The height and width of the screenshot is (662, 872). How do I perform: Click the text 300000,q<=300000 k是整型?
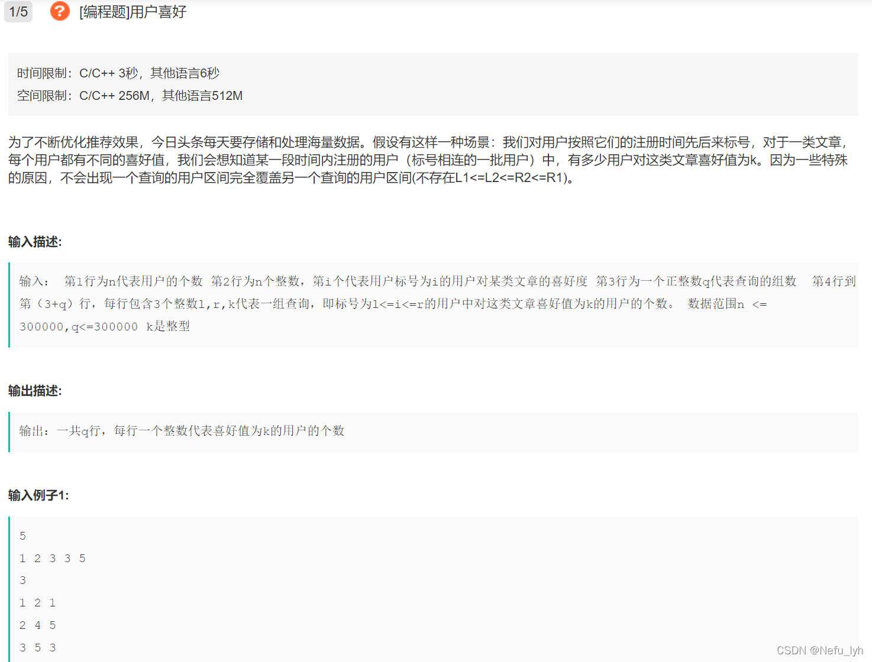(105, 326)
